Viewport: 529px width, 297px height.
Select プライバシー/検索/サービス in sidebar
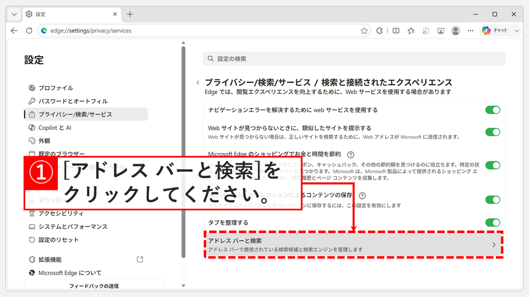(x=86, y=114)
